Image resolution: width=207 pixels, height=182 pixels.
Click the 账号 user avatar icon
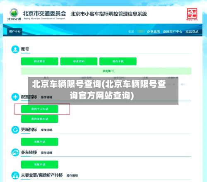coord(15,49)
